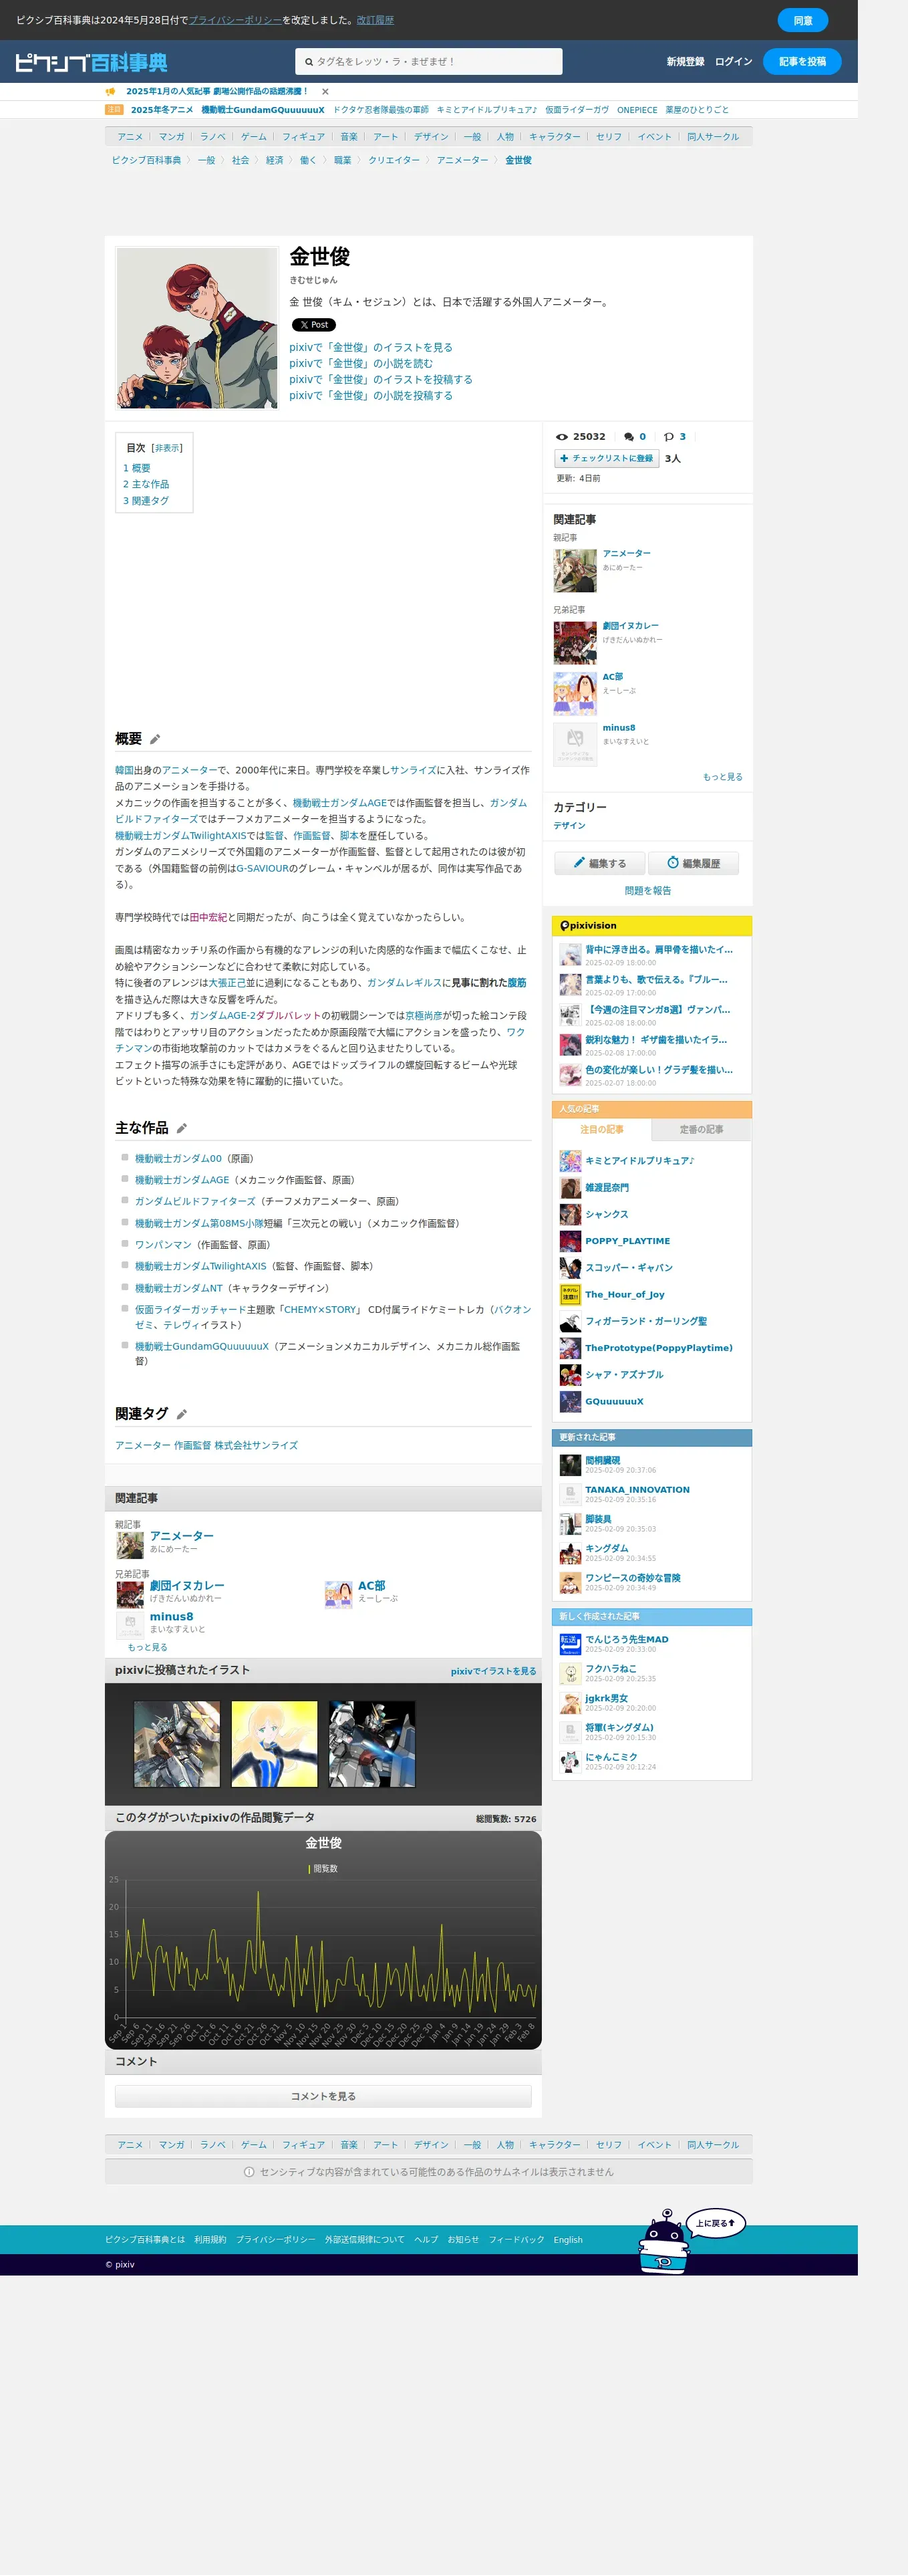This screenshot has width=908, height=2575.
Task: Open the 機動戦士ガンダムAGE link in 主な作品
Action: tap(182, 1181)
